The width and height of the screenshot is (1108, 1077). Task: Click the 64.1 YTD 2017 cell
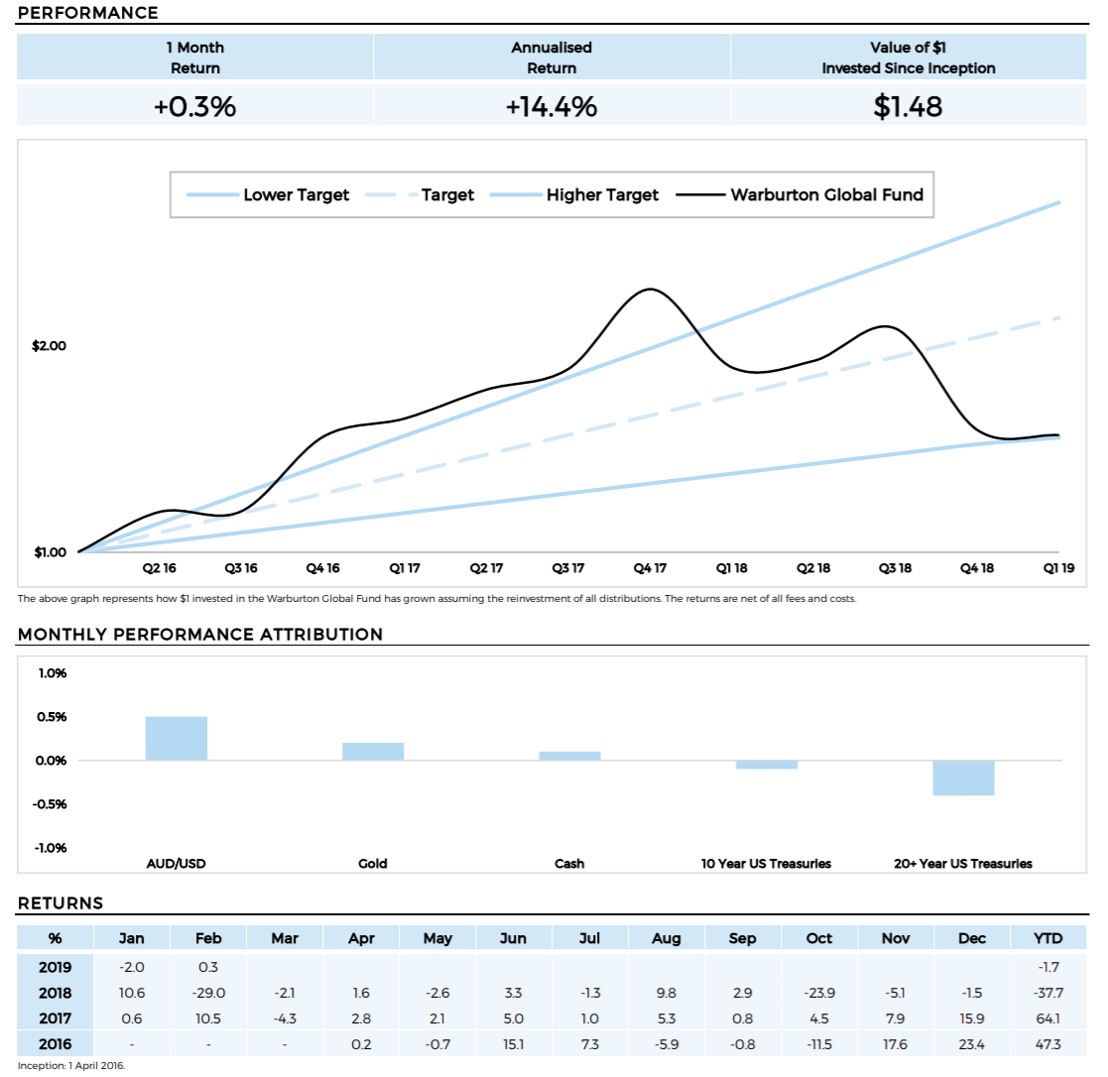point(1047,1019)
